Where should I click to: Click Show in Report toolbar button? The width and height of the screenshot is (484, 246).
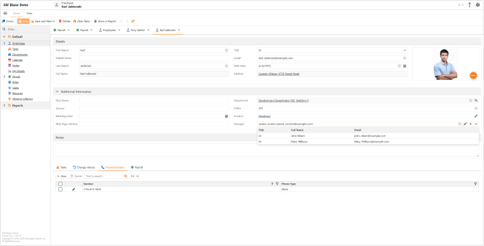(105, 21)
